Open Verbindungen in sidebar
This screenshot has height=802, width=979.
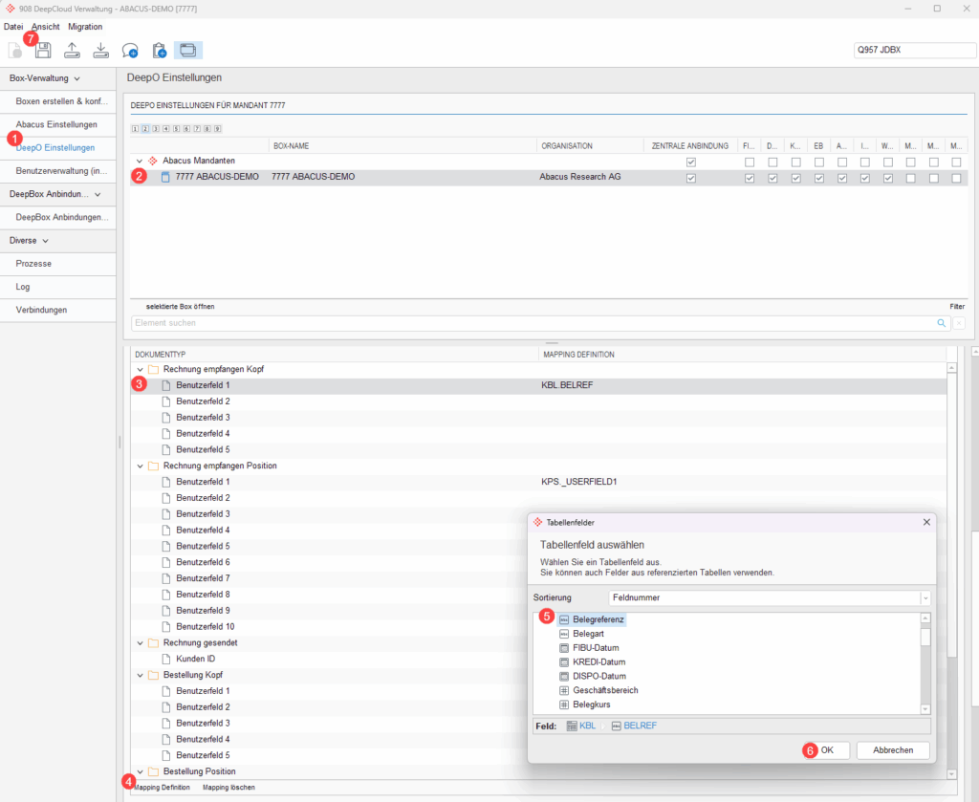point(57,311)
